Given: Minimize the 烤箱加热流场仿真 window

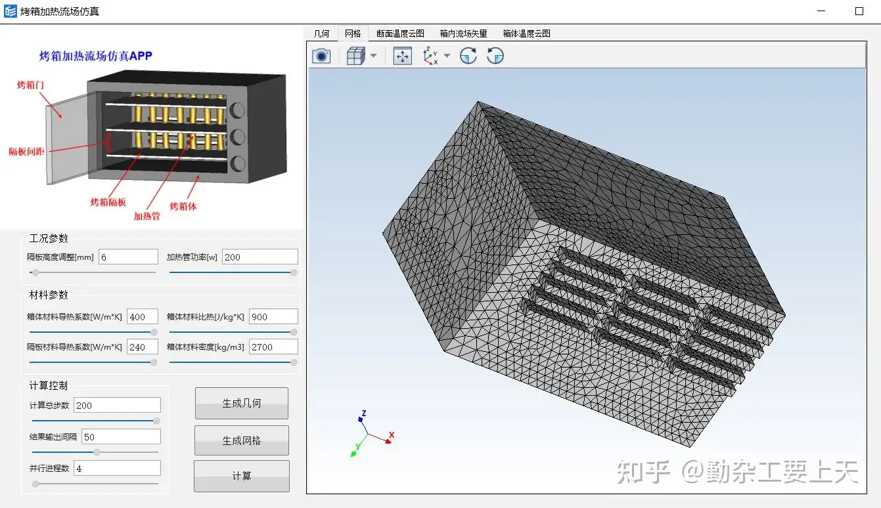Looking at the screenshot, I should (822, 11).
